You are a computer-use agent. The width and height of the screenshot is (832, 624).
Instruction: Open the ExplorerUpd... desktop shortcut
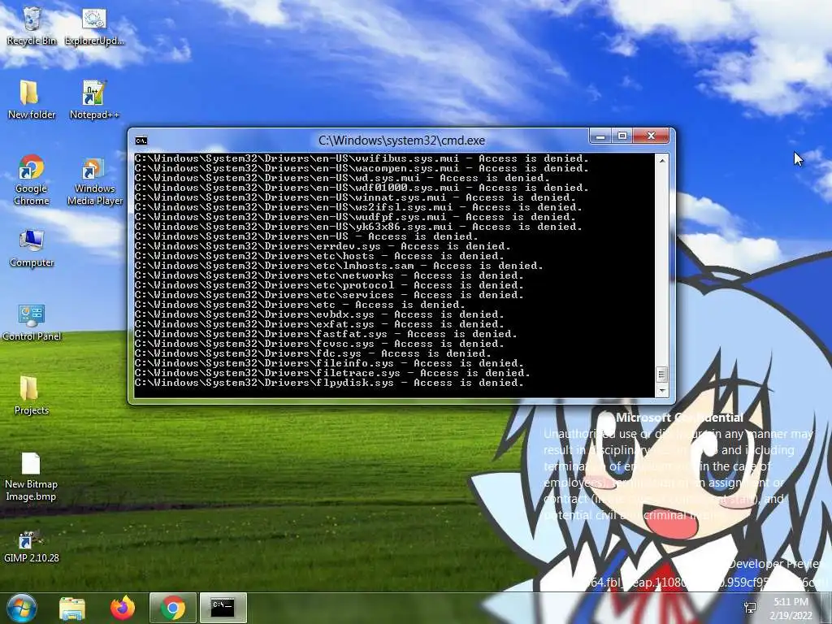(x=94, y=27)
